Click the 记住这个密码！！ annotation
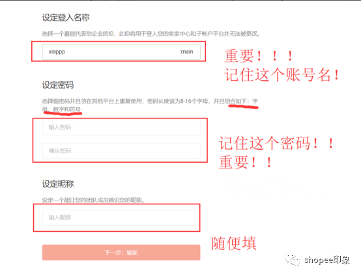Image resolution: width=361 pixels, height=276 pixels. pos(276,143)
